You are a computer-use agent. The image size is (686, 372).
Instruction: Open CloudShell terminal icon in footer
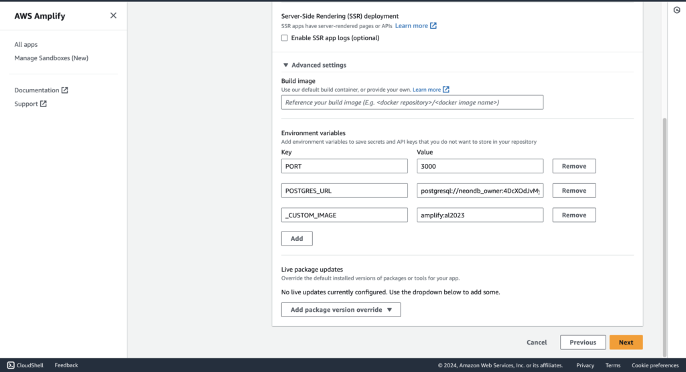[x=11, y=365]
